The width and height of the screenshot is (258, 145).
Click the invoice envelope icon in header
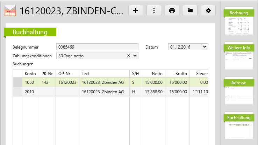[10, 11]
